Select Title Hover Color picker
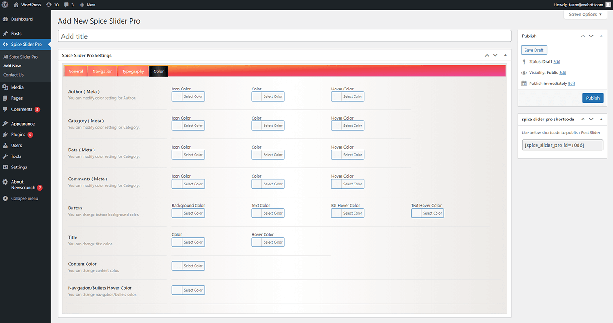This screenshot has height=323, width=613. pyautogui.click(x=268, y=242)
